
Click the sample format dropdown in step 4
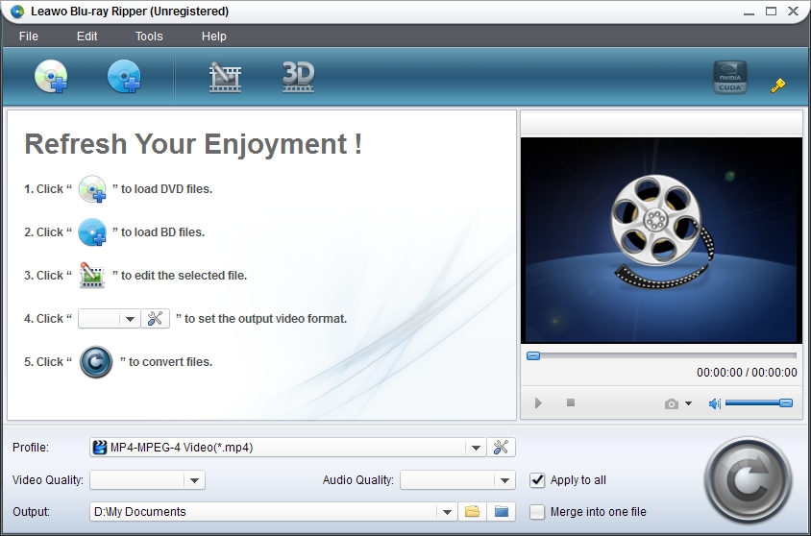tap(109, 318)
